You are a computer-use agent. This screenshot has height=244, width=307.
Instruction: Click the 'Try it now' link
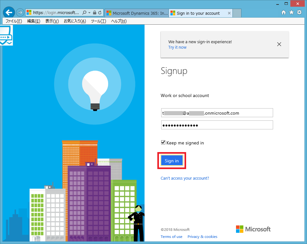177,47
